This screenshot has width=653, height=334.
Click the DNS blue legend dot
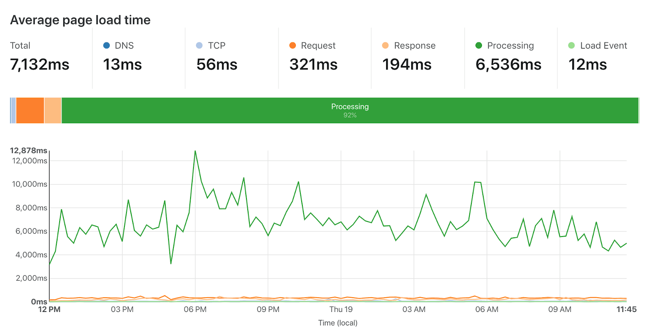[x=107, y=45]
